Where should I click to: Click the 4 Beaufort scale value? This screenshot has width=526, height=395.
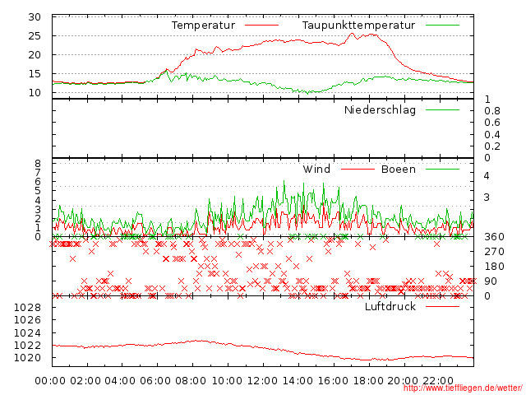coord(487,175)
